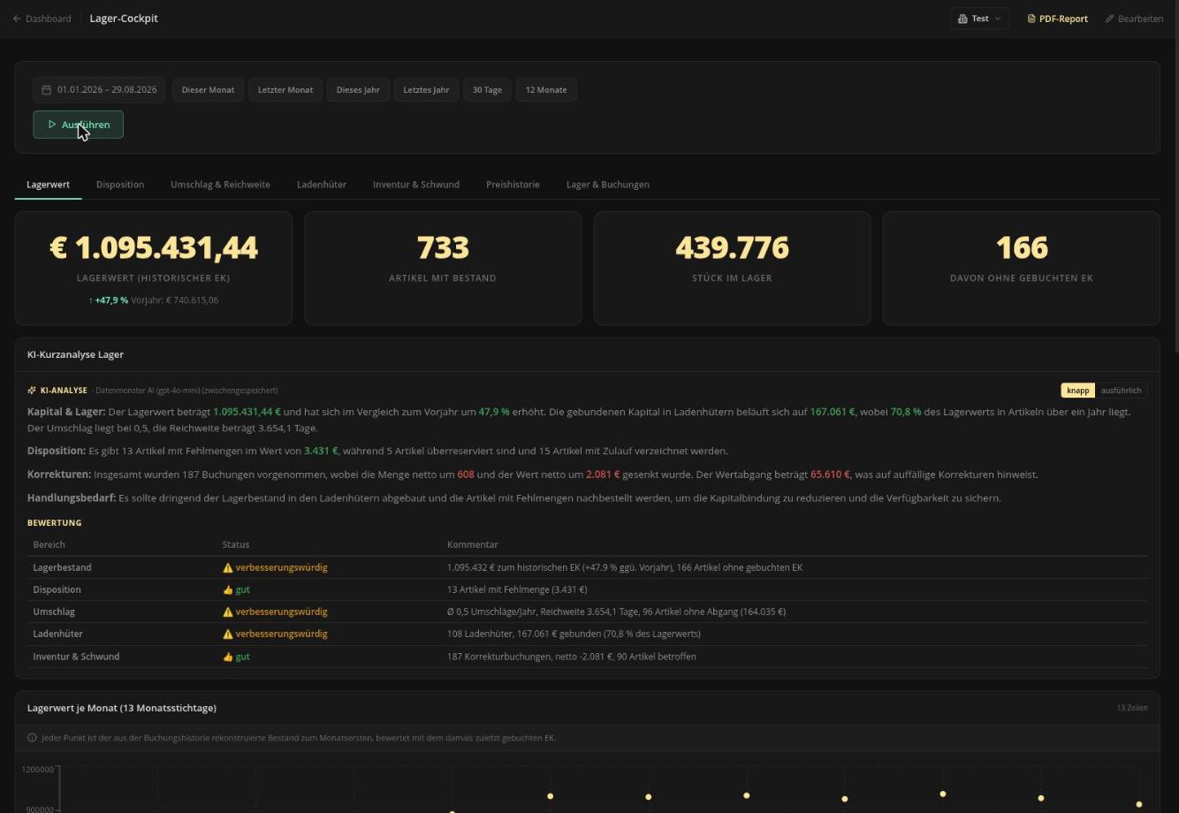1179x813 pixels.
Task: Click the Disposition thumbs-up status icon
Action: click(x=227, y=589)
